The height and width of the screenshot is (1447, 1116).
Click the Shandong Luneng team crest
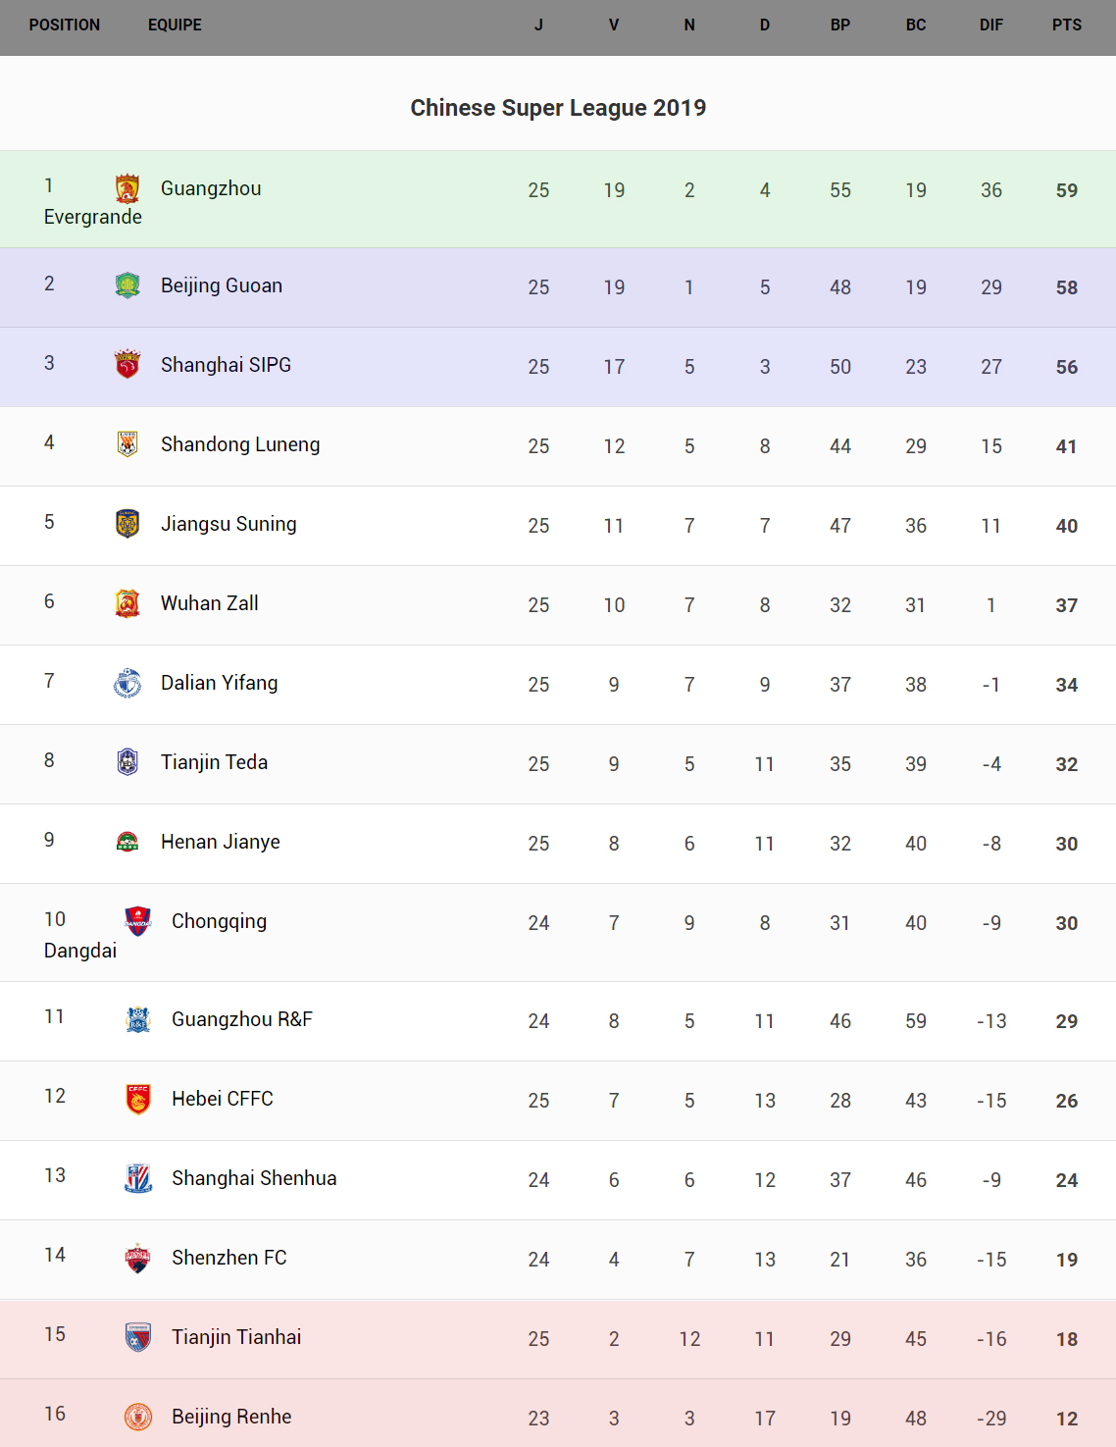click(x=127, y=444)
